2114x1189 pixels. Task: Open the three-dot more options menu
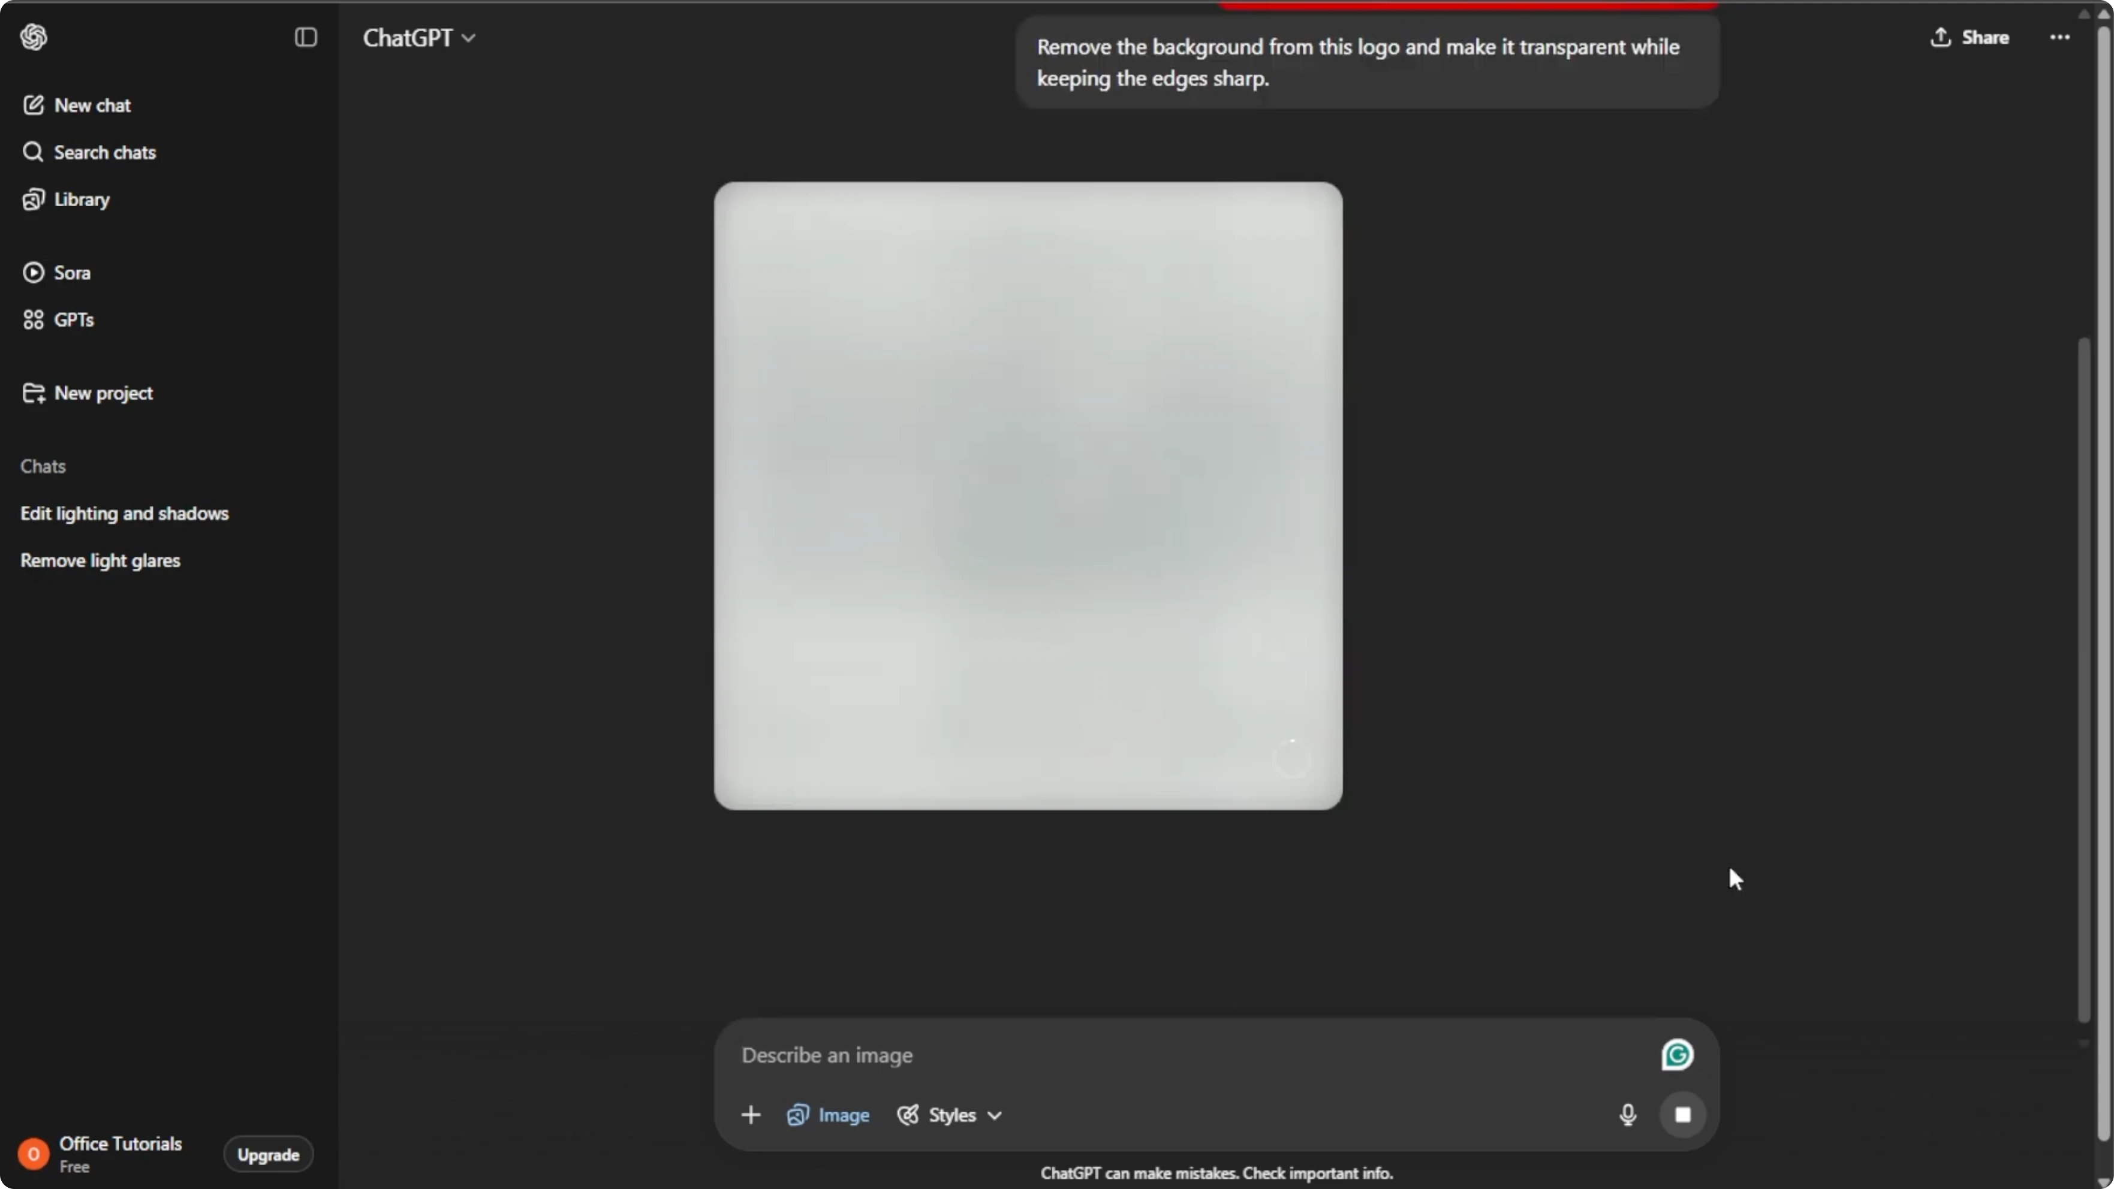tap(2060, 37)
